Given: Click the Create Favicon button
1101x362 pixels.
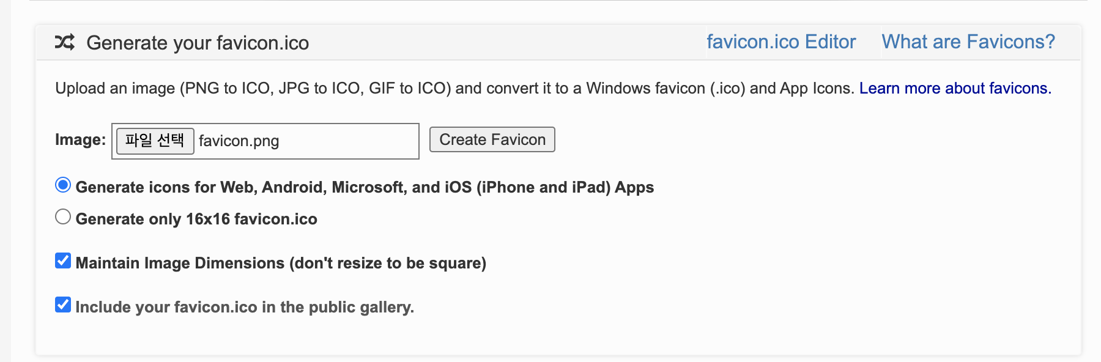Looking at the screenshot, I should click(492, 139).
